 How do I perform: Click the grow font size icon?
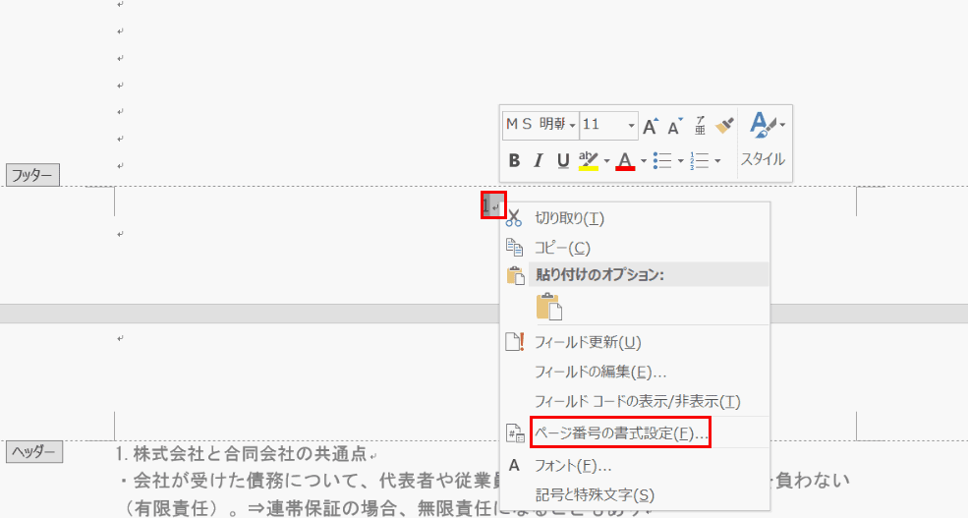(651, 125)
